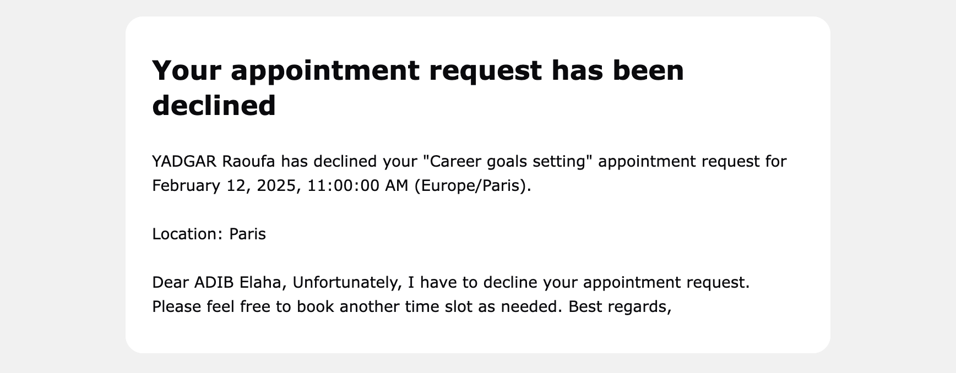The height and width of the screenshot is (373, 956).
Task: Click the "Your appointment request" heading
Action: point(347,70)
